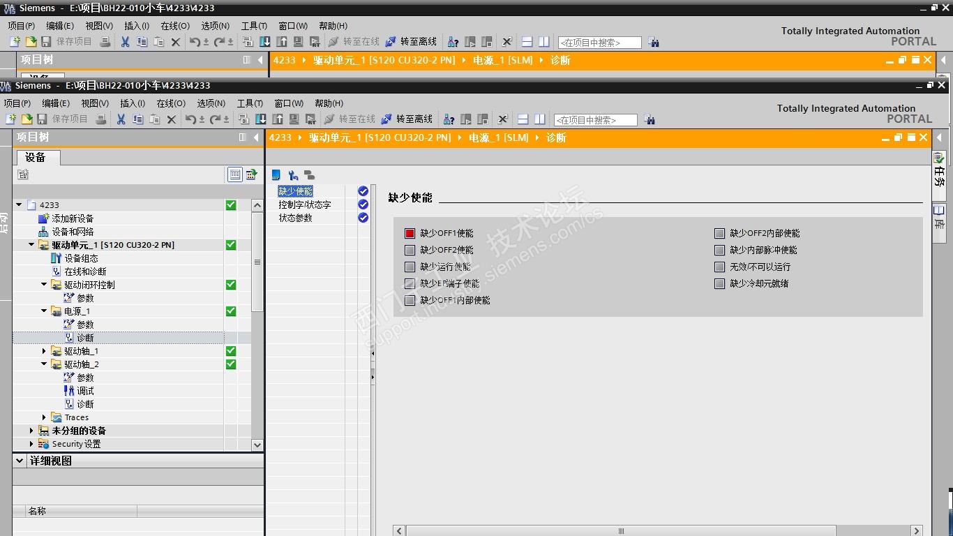Click the scissors cut icon in the front window toolbar
This screenshot has width=953, height=536.
tap(121, 119)
